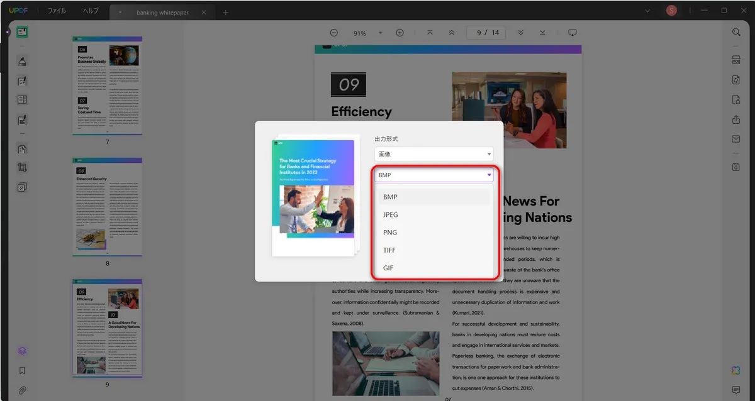
Task: Open the ヘルプ menu
Action: point(91,11)
